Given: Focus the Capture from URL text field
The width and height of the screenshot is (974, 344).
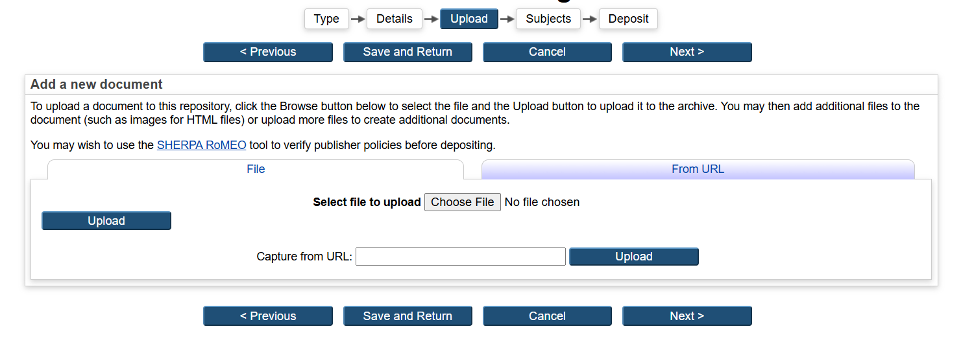Looking at the screenshot, I should pos(461,257).
